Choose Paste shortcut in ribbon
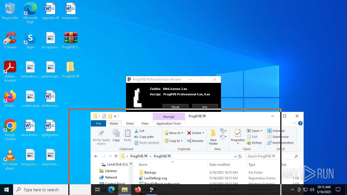This screenshot has height=195, width=347. [x=147, y=143]
